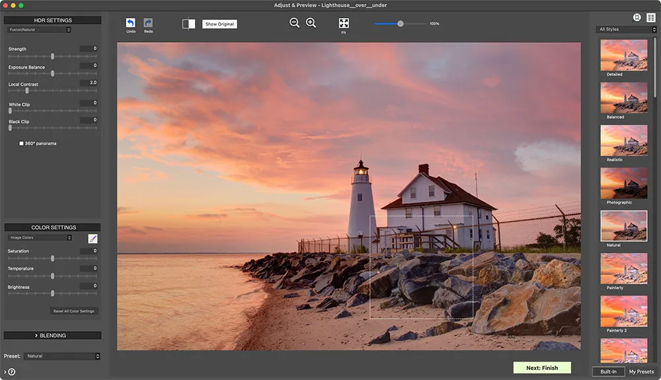This screenshot has width=661, height=380.
Task: Open the Preset Natural dropdown
Action: pos(62,356)
